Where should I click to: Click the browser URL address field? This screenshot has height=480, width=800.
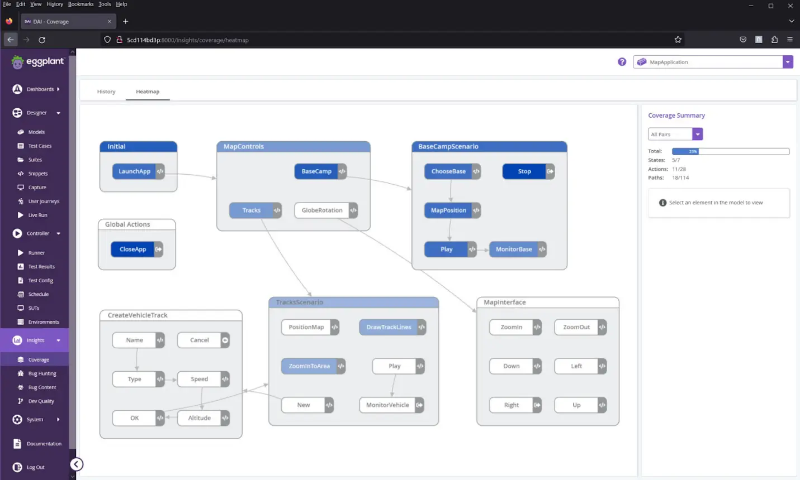coord(391,40)
